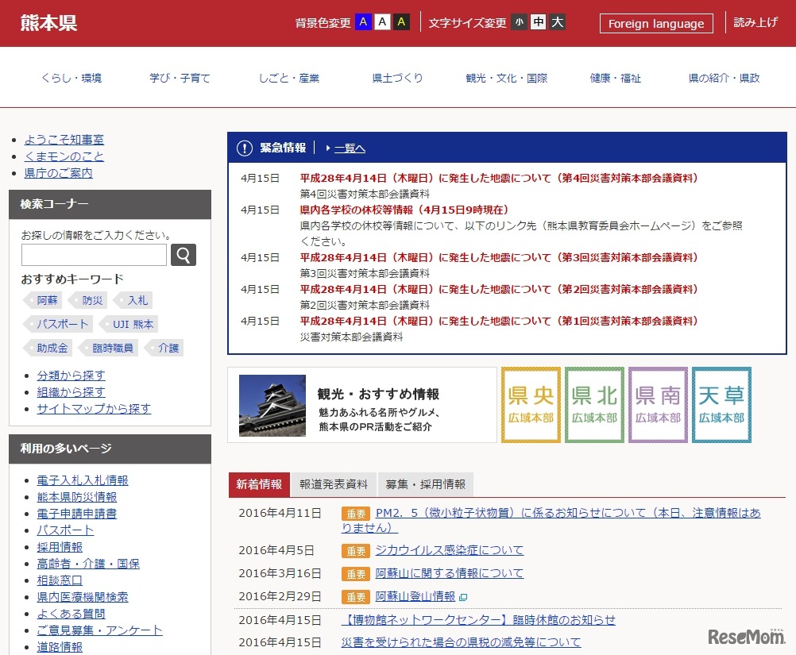Open the 県央 広域本部 tile
This screenshot has height=655, width=796.
pyautogui.click(x=531, y=405)
